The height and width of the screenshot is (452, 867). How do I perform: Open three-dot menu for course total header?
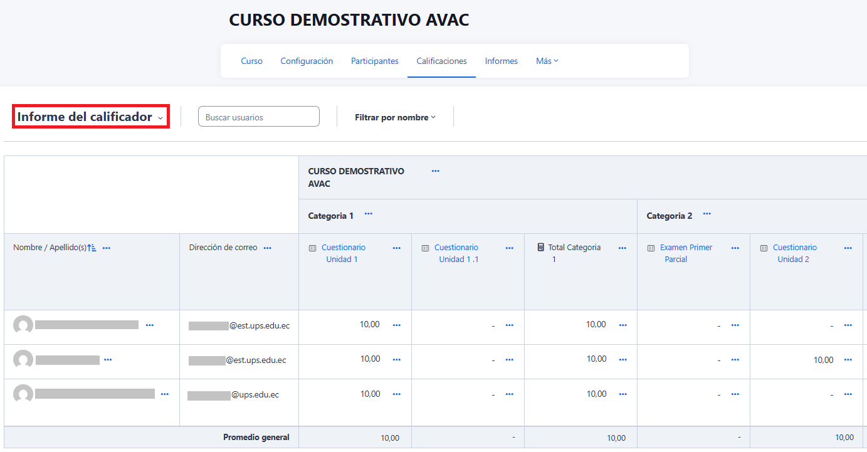pyautogui.click(x=436, y=171)
